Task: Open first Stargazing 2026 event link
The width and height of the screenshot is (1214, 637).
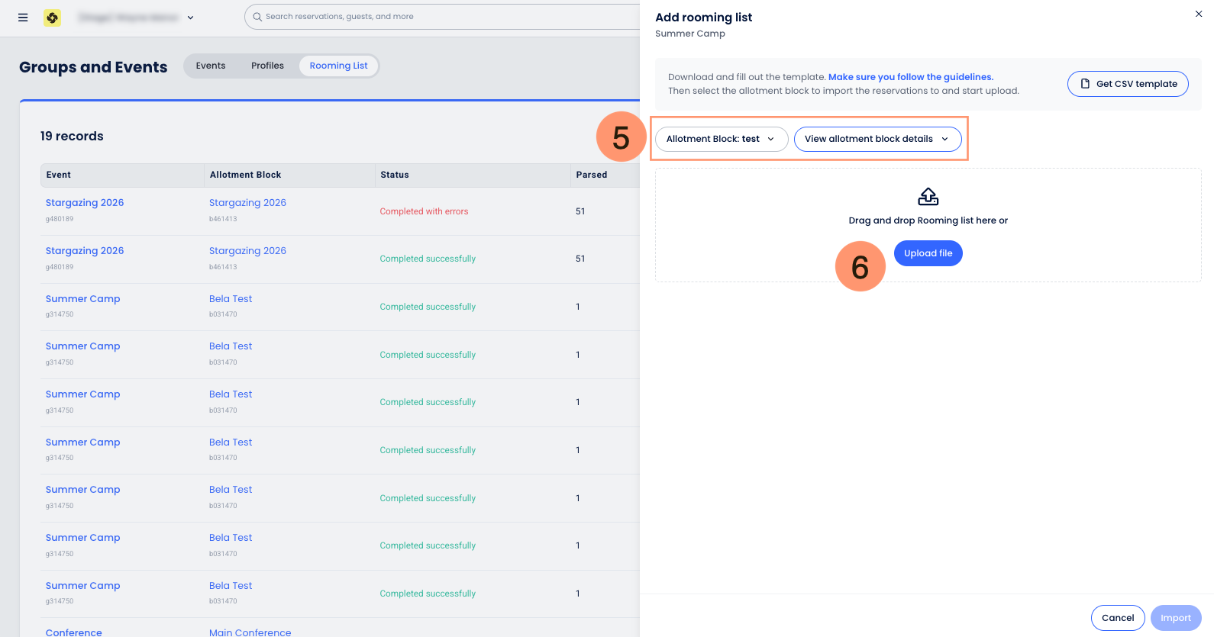Action: point(85,203)
